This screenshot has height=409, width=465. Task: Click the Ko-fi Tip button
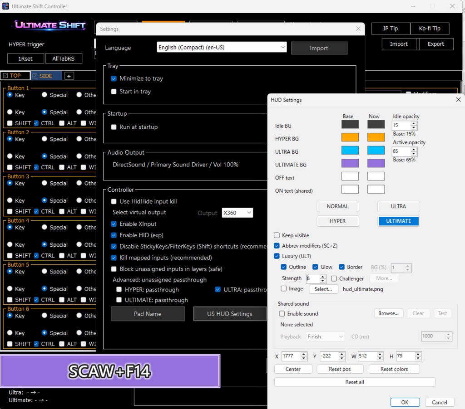(x=430, y=28)
